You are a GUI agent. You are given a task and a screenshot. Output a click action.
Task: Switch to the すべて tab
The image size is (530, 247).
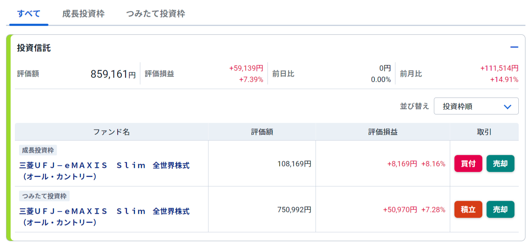29,14
